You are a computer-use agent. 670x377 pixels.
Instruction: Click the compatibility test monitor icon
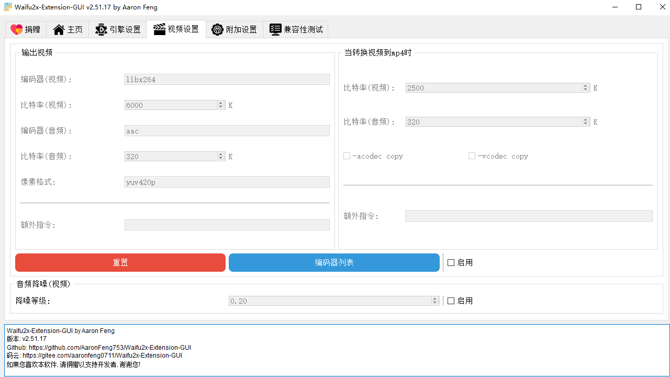click(275, 29)
